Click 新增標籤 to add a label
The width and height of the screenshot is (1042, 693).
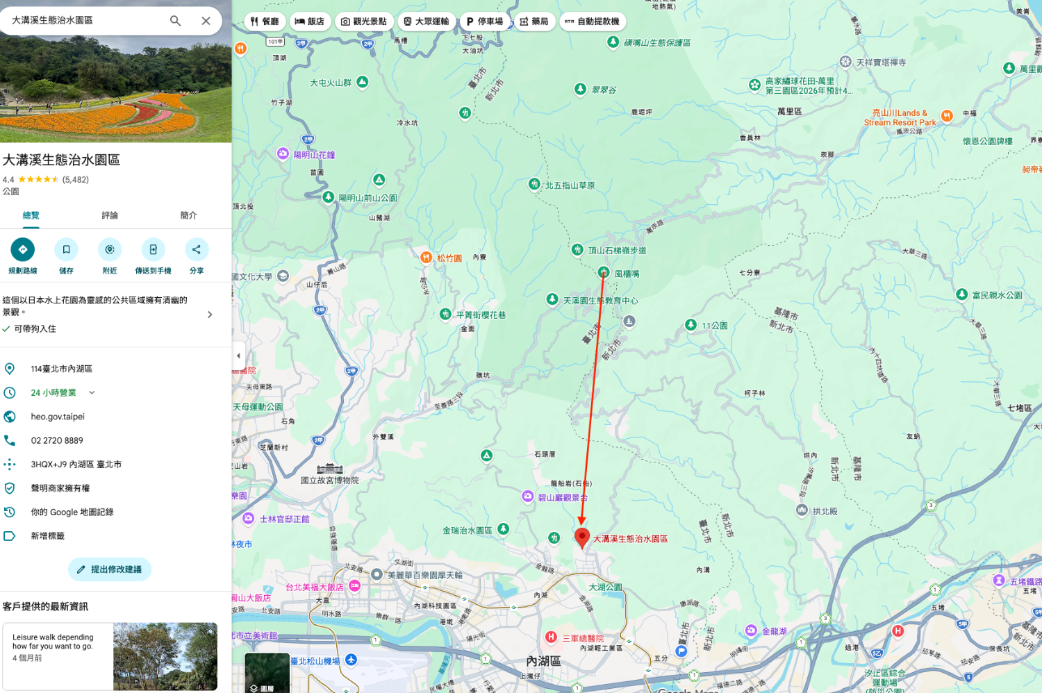coord(48,535)
